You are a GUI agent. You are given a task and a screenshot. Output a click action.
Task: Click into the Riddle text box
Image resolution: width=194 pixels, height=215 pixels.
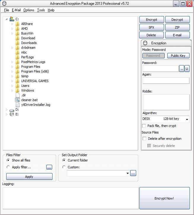click(x=166, y=102)
